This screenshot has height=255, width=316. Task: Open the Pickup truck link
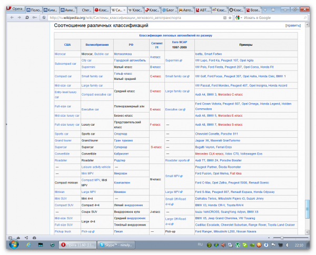click(63, 232)
